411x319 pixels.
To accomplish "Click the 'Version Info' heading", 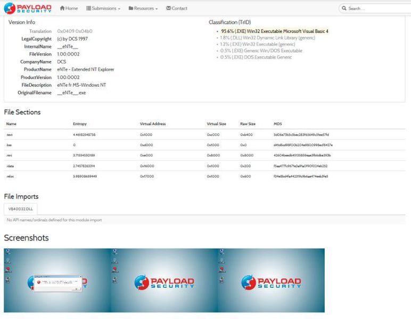I will (22, 22).
